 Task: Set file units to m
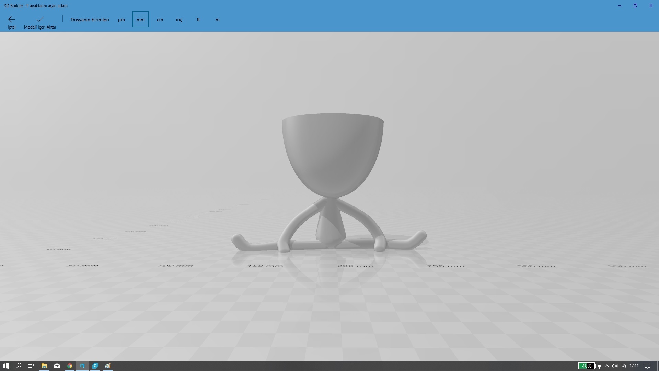(x=218, y=20)
